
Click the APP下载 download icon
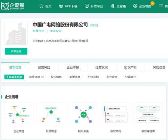tap(61, 6)
